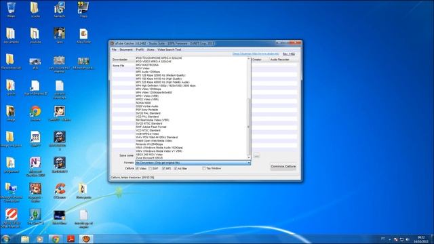Viewport: 434px width, 244px height.
Task: Open the Age of Empires III desktop shortcut
Action: tap(35, 88)
